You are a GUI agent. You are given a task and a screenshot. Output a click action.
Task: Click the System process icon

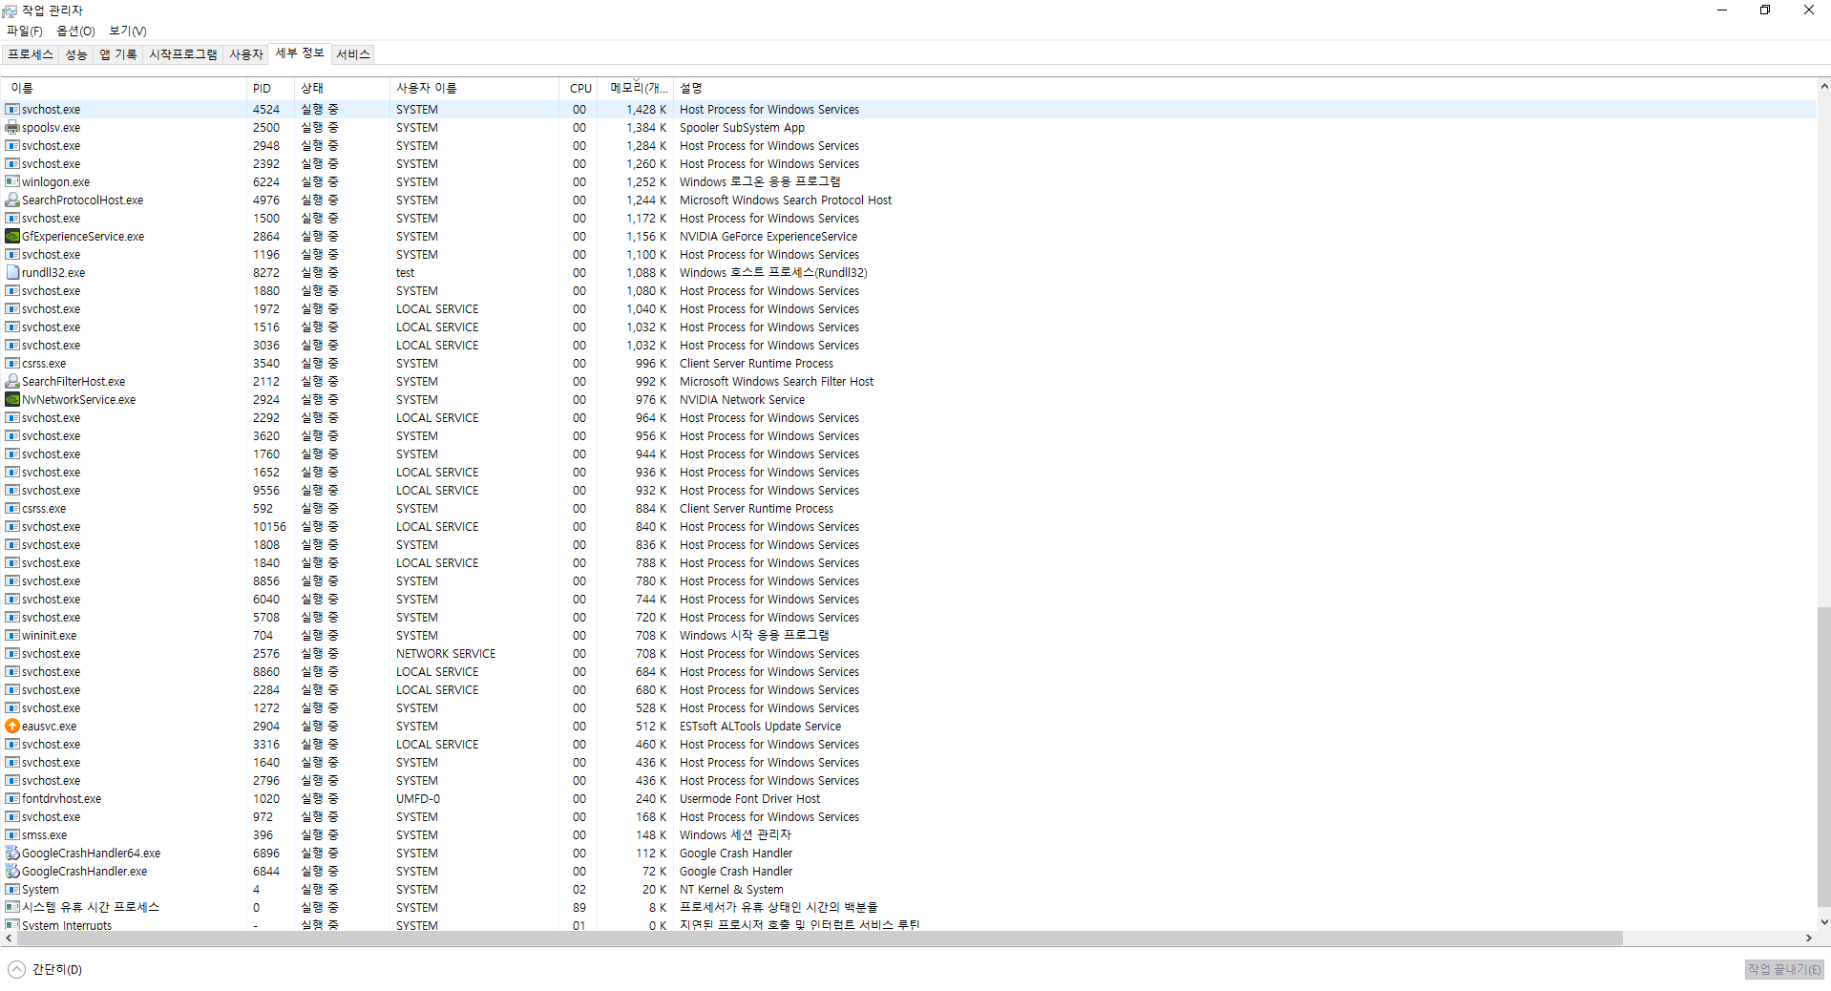[12, 890]
